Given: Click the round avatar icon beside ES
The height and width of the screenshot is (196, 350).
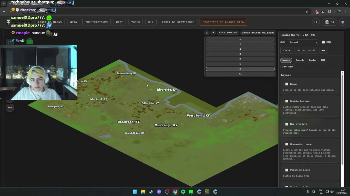Looking at the screenshot, I should tap(343, 22).
